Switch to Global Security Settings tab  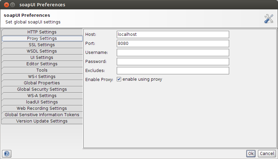[x=42, y=89]
